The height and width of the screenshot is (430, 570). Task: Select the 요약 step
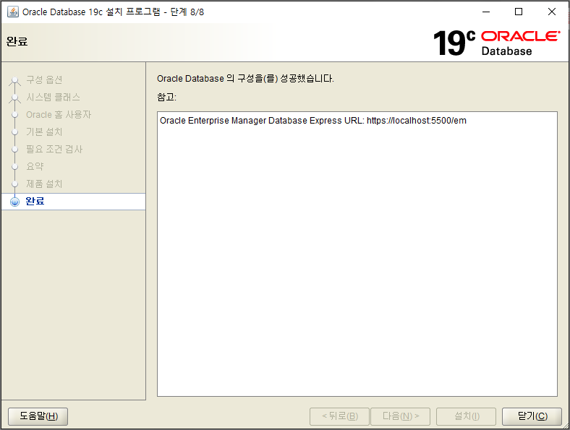(35, 166)
